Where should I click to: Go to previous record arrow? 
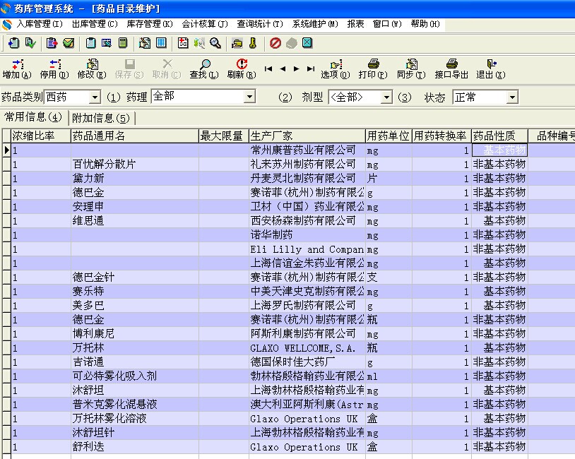(283, 68)
